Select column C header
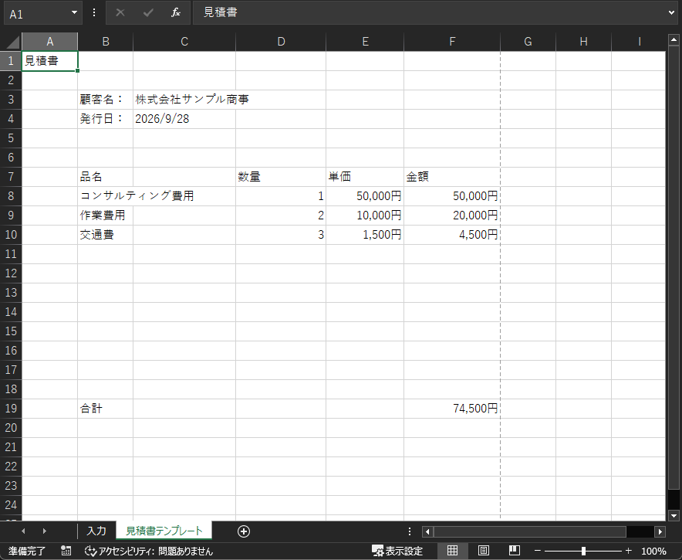Image resolution: width=682 pixels, height=560 pixels. (184, 42)
